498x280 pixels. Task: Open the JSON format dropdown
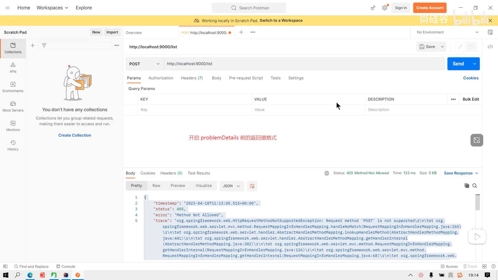[231, 186]
